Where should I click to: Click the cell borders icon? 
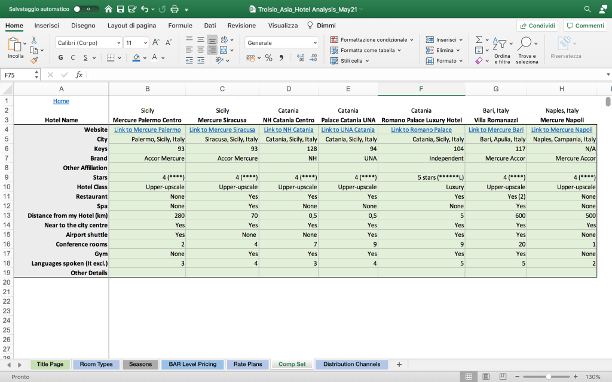pos(110,58)
